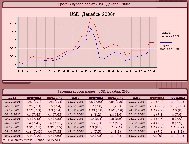Click the y-axis label 7.200

coord(13,64)
